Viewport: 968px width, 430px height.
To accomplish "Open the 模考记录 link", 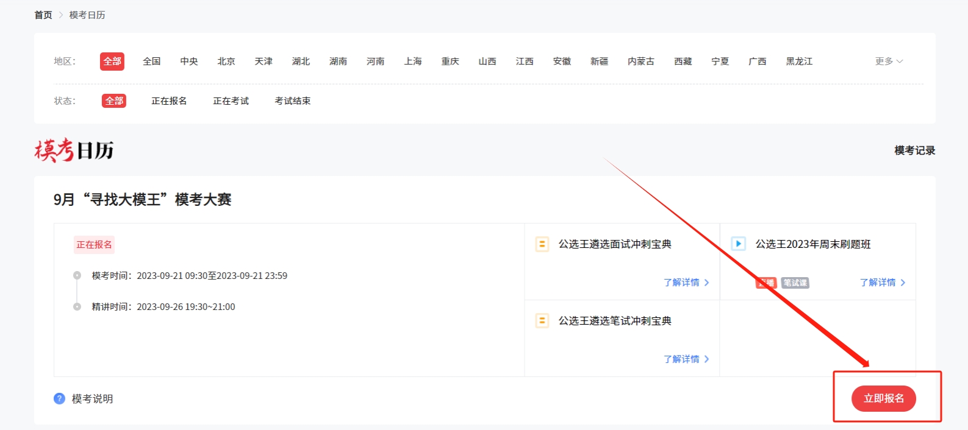I will point(914,150).
